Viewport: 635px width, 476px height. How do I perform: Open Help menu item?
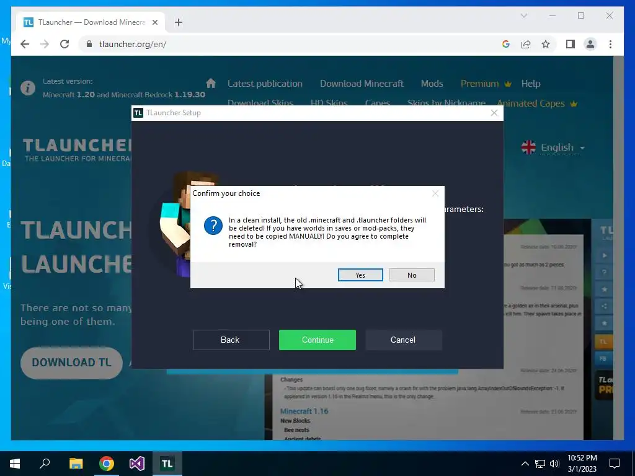tap(531, 84)
